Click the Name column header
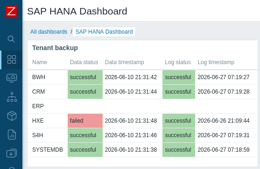 [x=40, y=62]
